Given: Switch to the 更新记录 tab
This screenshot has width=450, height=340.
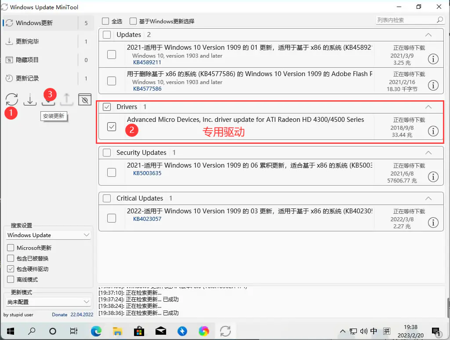Looking at the screenshot, I should tap(27, 78).
